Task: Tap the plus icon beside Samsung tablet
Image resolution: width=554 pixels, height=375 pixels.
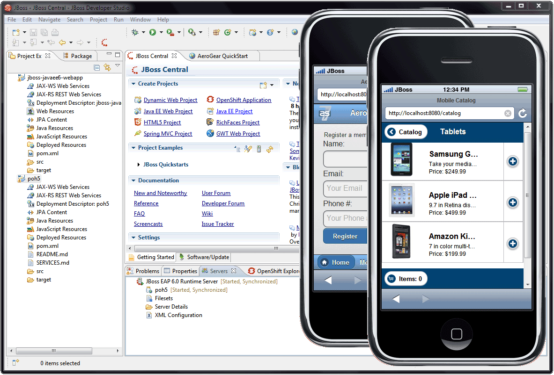Action: (513, 161)
